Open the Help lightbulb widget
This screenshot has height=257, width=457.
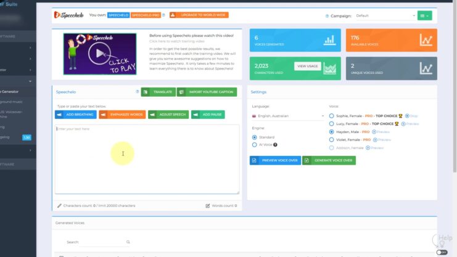pos(442,241)
